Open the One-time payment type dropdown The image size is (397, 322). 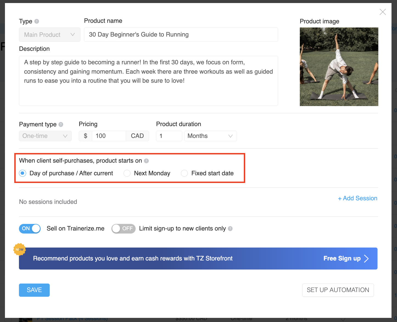[x=45, y=136]
